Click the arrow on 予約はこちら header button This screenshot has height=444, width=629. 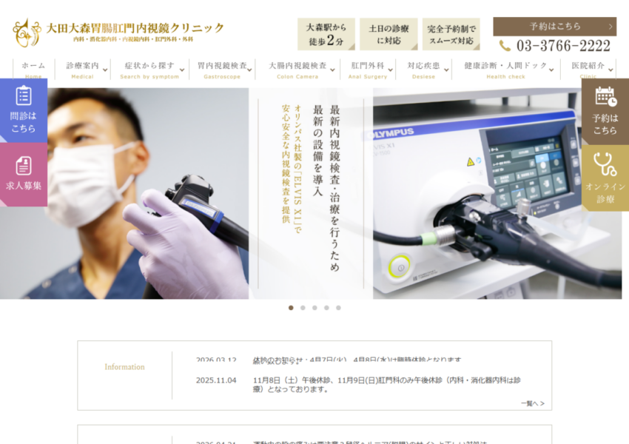pyautogui.click(x=610, y=27)
